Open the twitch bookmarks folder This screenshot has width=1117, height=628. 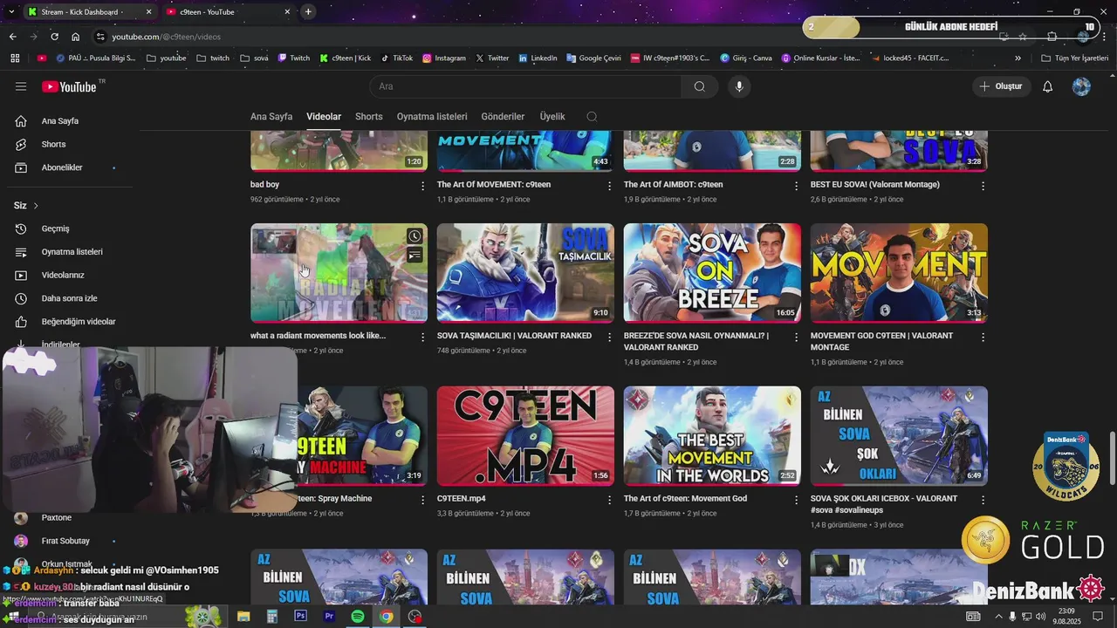(x=213, y=58)
